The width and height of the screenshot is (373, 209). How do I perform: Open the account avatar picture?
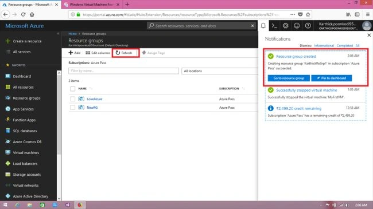tap(367, 26)
